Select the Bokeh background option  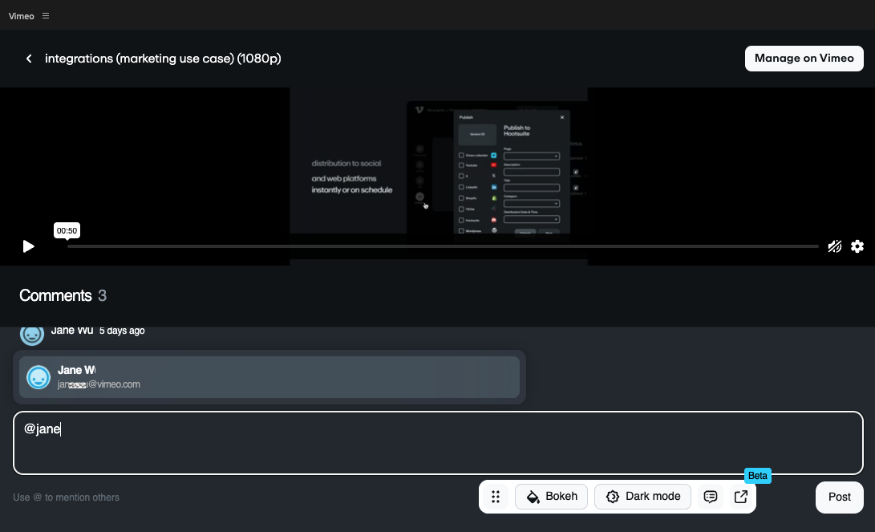pyautogui.click(x=552, y=497)
